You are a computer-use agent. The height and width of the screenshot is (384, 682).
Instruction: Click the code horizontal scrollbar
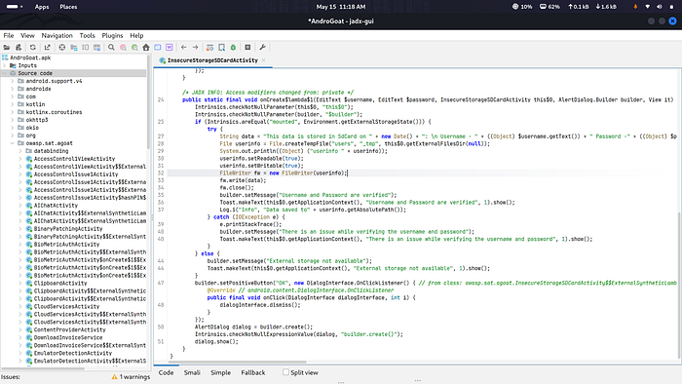point(237,362)
